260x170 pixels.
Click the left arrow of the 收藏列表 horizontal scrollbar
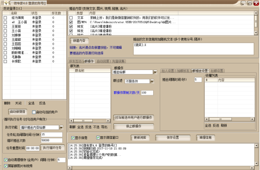tap(207, 119)
